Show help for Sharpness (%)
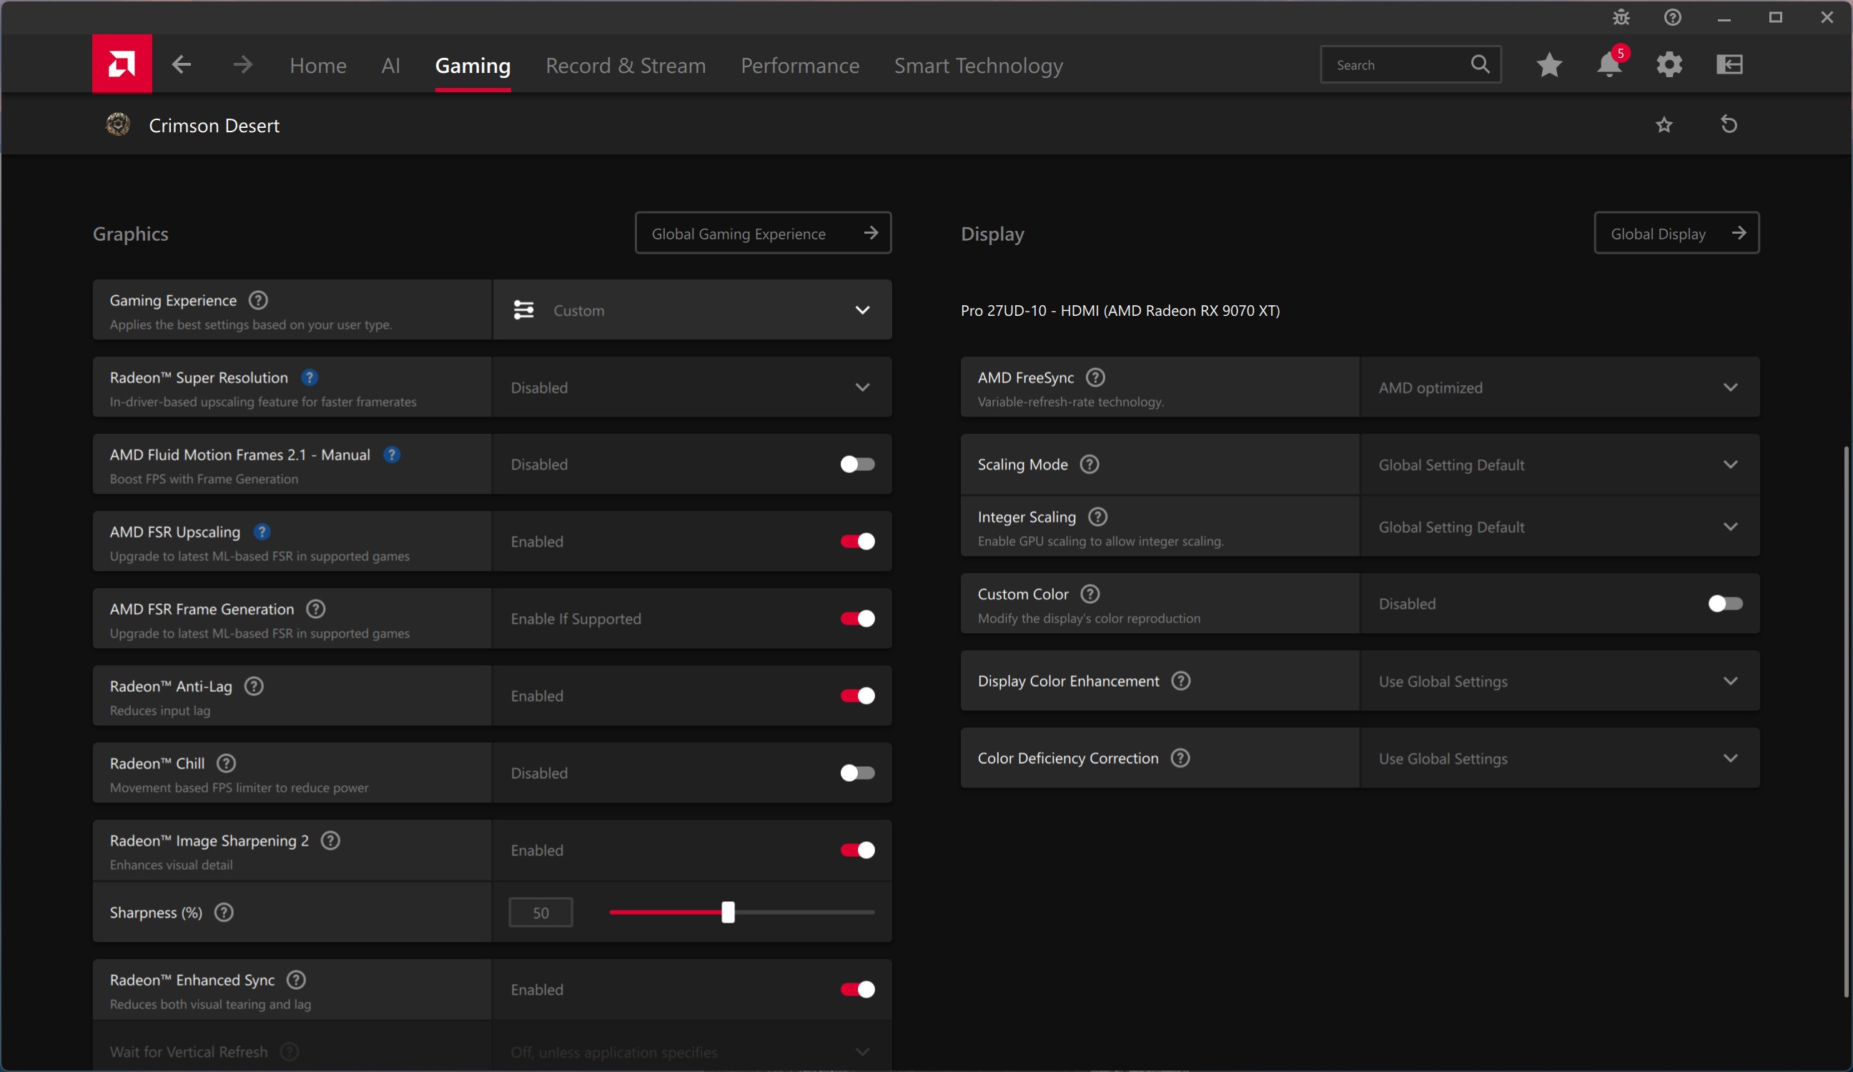 [x=224, y=913]
